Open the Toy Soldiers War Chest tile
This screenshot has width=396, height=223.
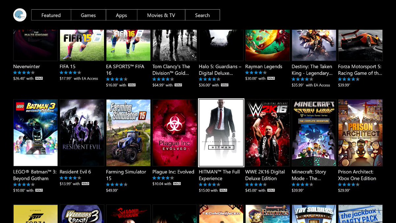point(314,214)
